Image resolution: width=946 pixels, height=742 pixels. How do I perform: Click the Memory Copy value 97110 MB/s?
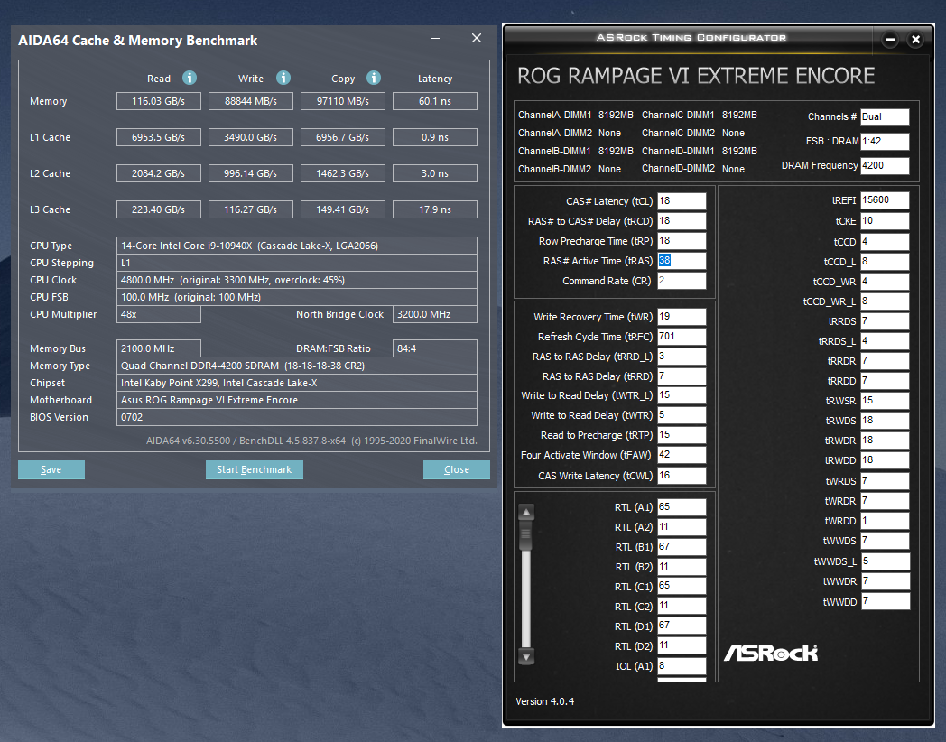(343, 101)
